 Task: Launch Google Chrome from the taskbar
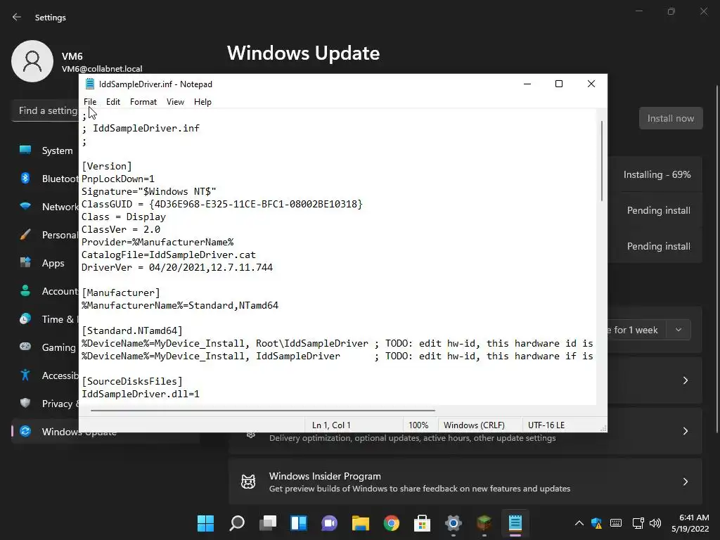391,523
